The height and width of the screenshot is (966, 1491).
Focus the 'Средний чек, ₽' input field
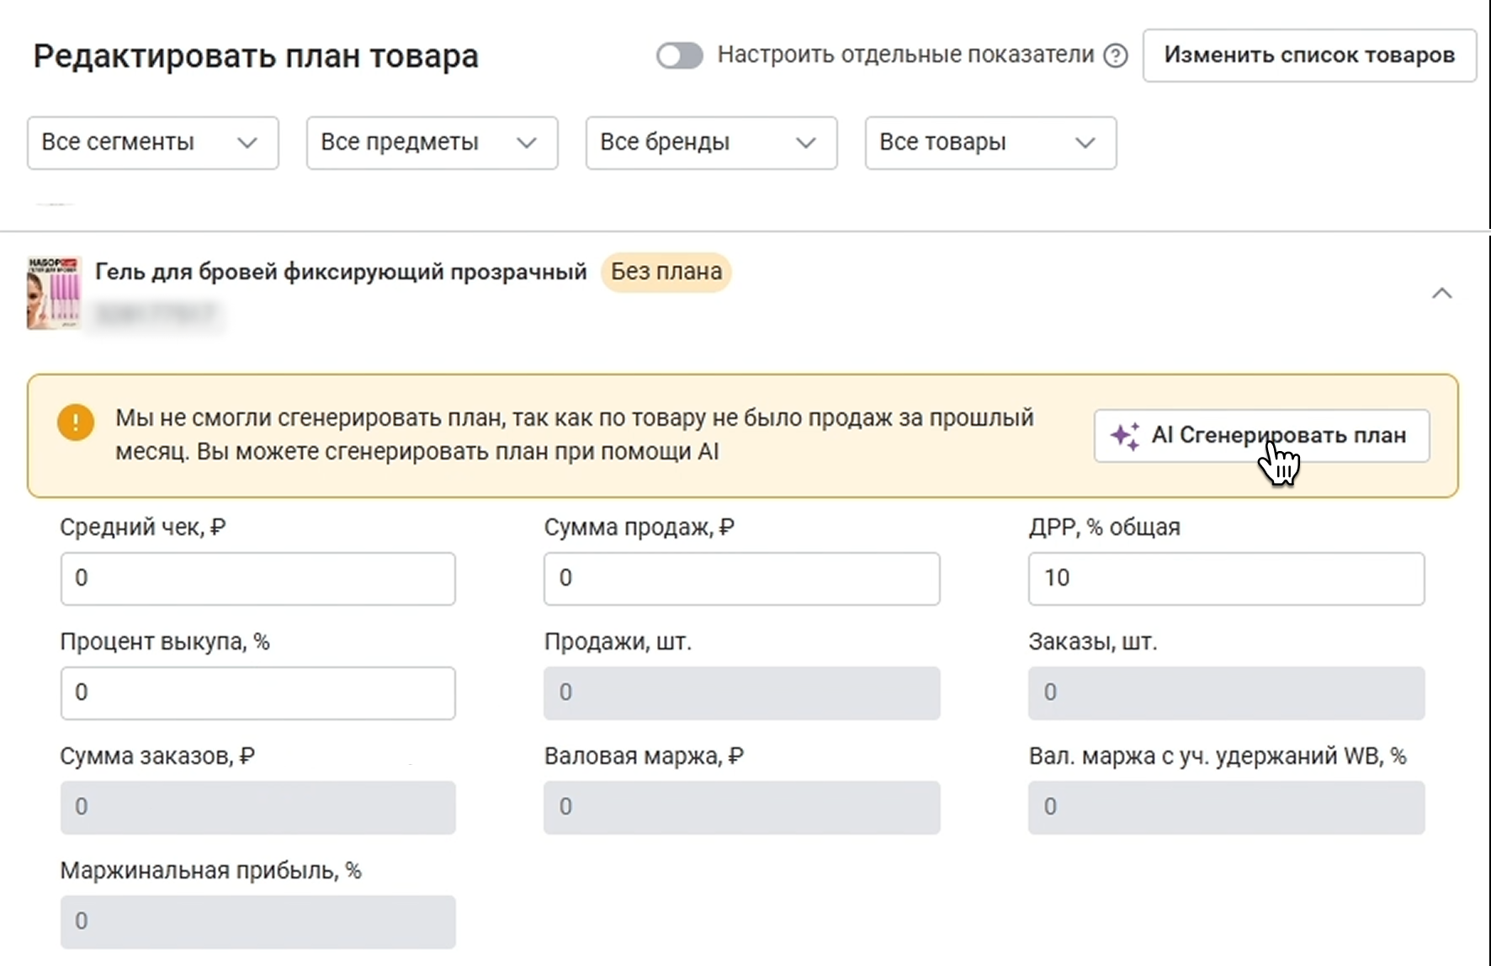pos(257,579)
